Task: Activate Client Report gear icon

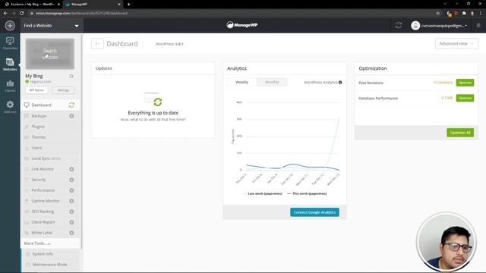Action: click(71, 222)
